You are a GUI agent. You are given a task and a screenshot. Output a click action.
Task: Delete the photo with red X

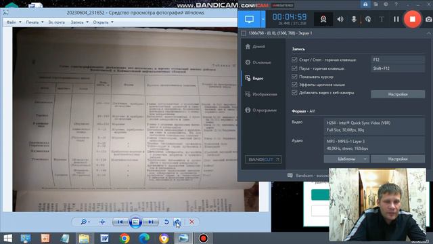(191, 222)
